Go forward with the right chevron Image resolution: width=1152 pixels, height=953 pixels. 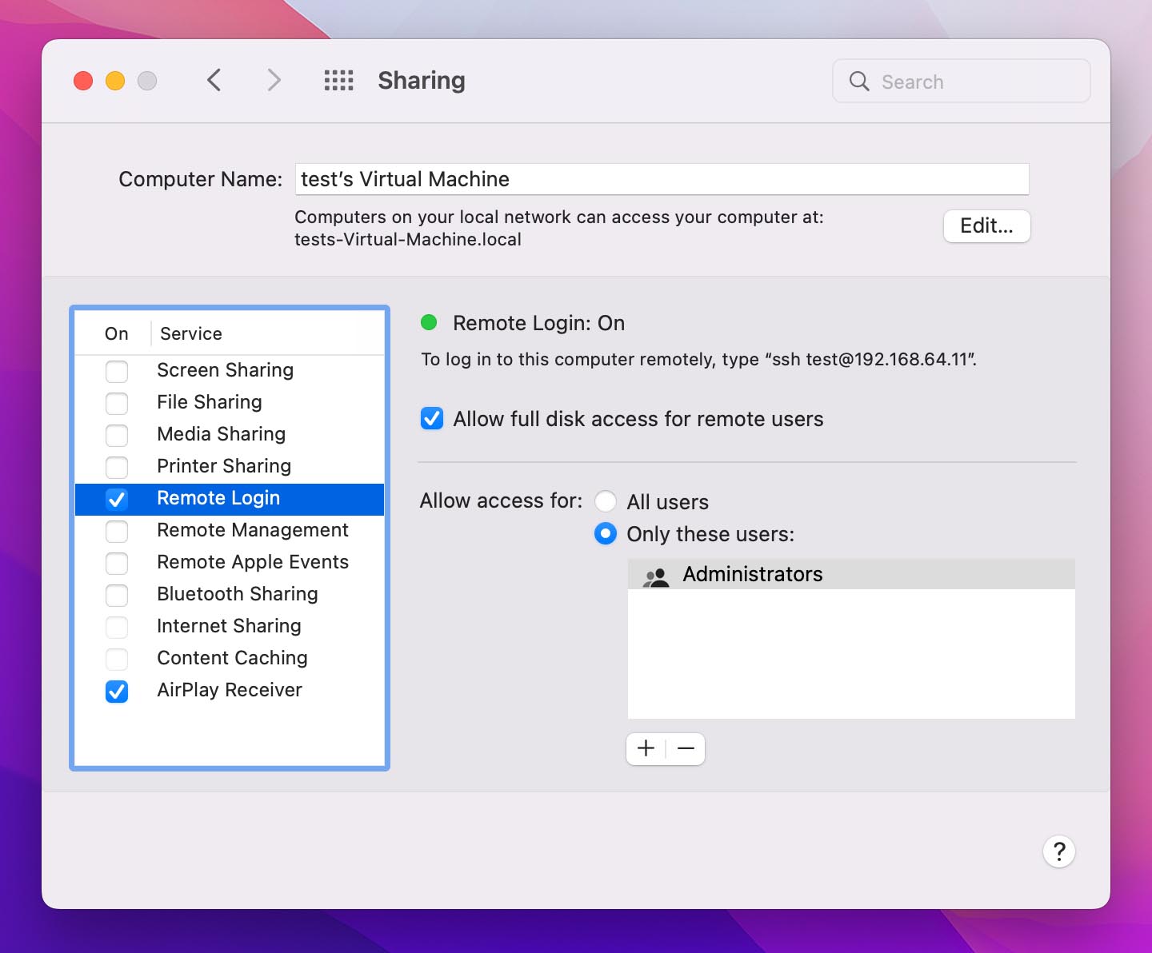(274, 80)
